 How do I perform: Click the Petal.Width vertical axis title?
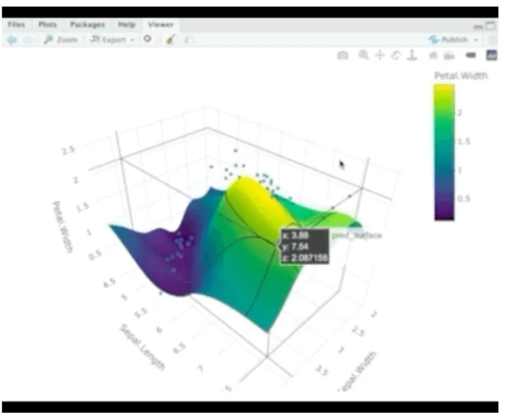(x=63, y=227)
